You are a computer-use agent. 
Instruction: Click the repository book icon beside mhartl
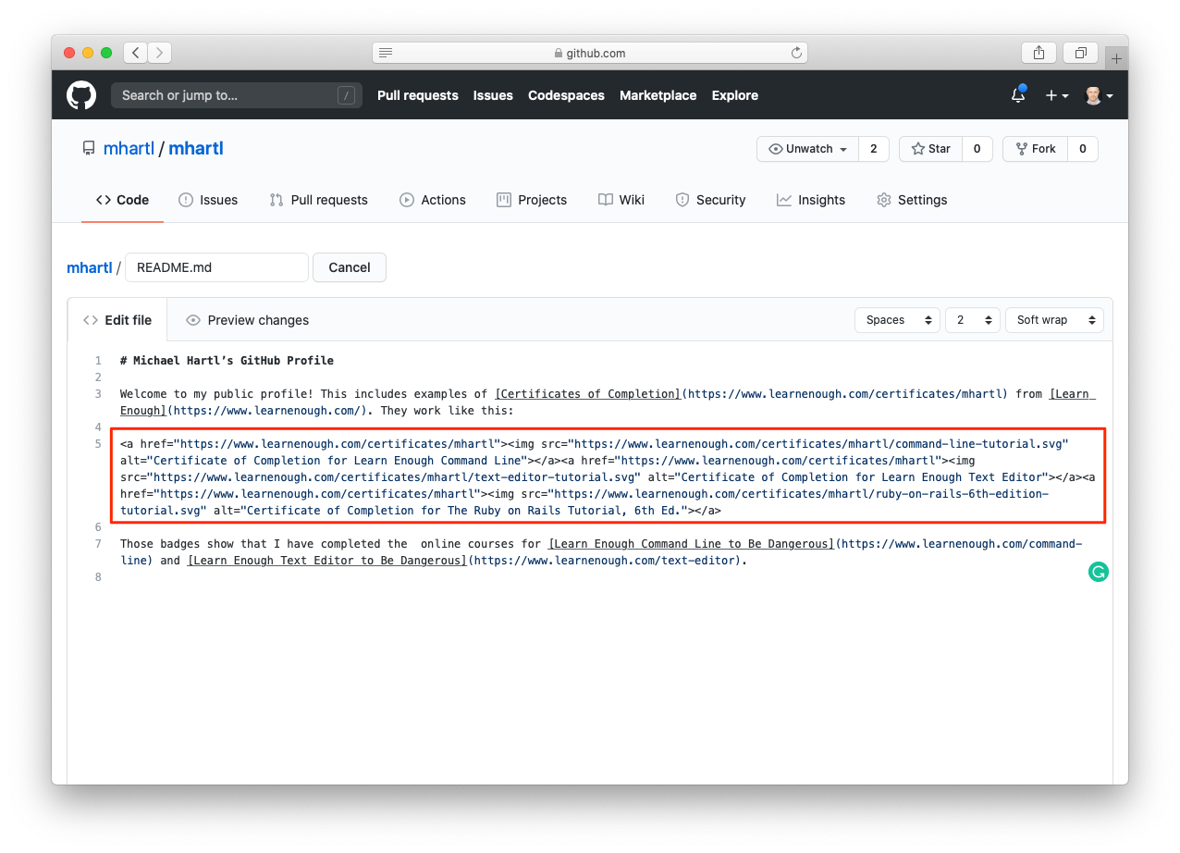point(88,148)
